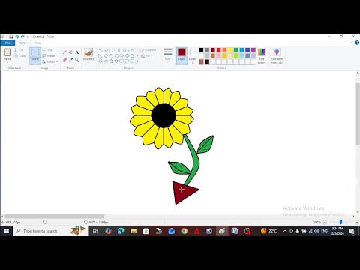
Task: Pick the black color swatch
Action: coord(201,50)
